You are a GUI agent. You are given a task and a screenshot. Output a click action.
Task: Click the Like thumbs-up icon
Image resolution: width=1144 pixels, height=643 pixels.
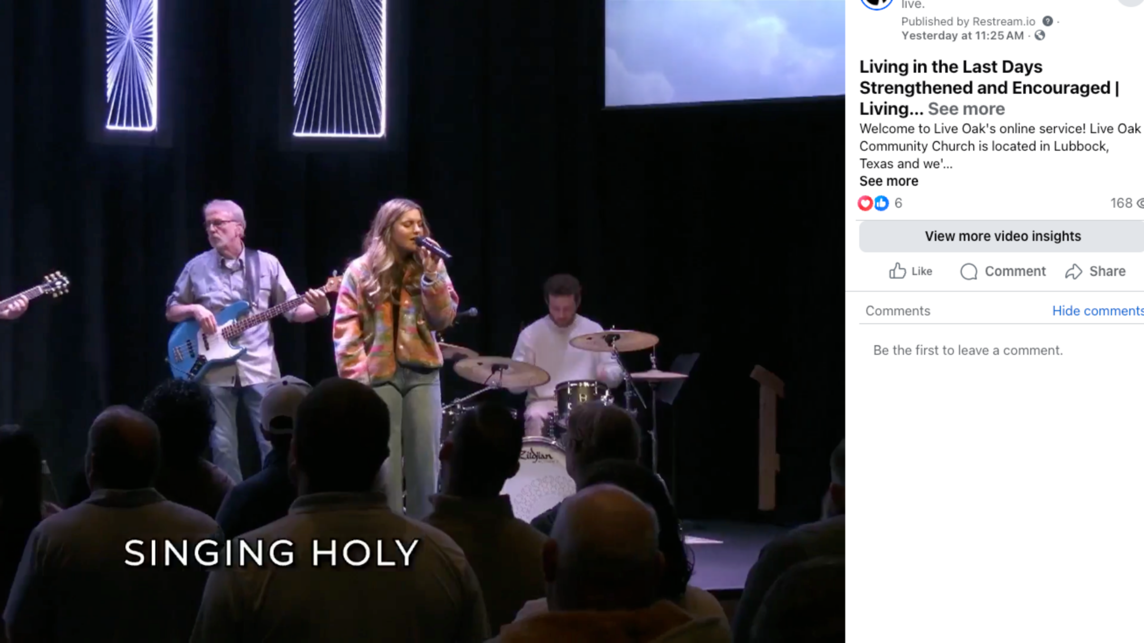click(897, 271)
